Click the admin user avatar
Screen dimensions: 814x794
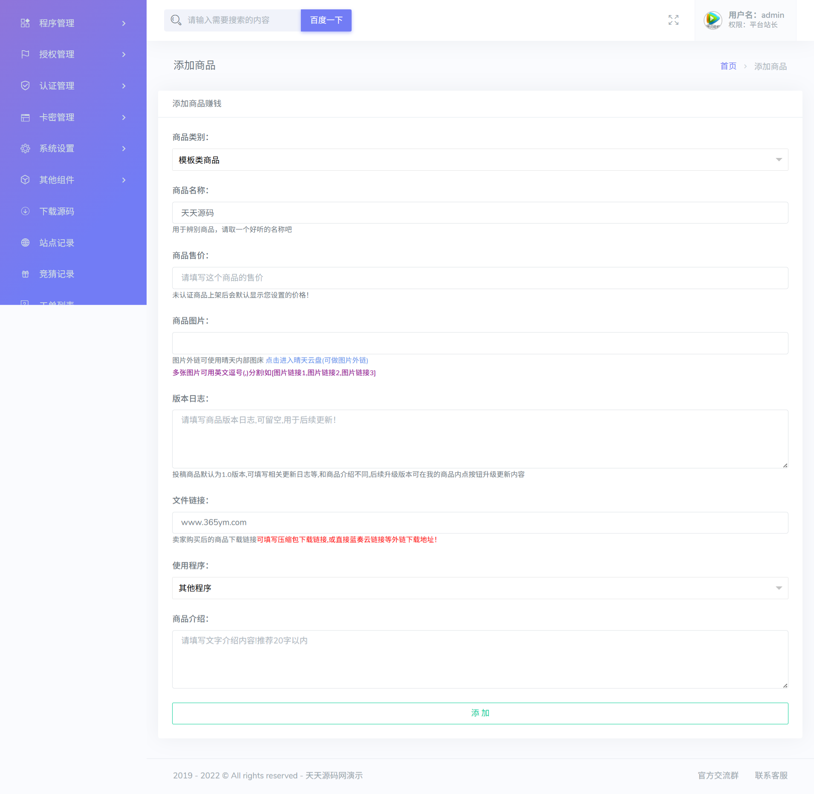pos(713,20)
